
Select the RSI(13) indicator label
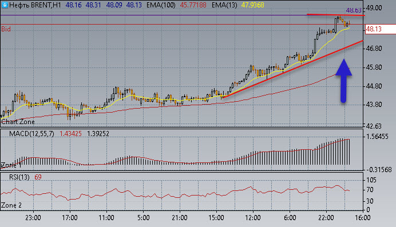point(19,177)
